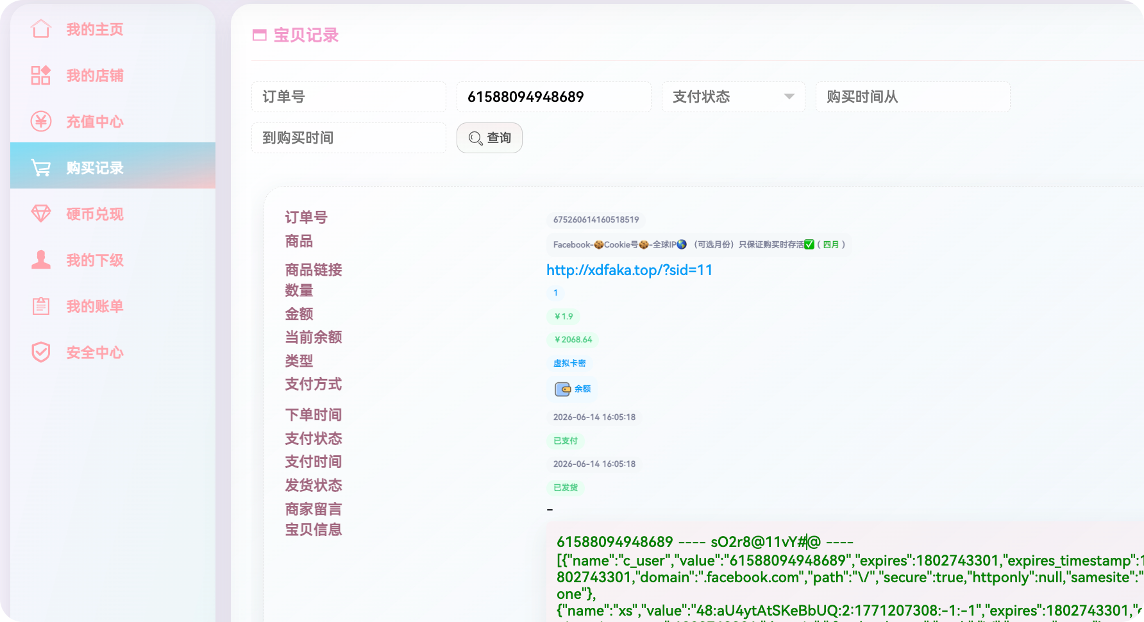Click the 宝贝记录 page title

click(306, 35)
